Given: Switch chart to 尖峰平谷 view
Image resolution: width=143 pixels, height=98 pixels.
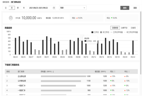Looking at the screenshot, I should click(x=124, y=28).
